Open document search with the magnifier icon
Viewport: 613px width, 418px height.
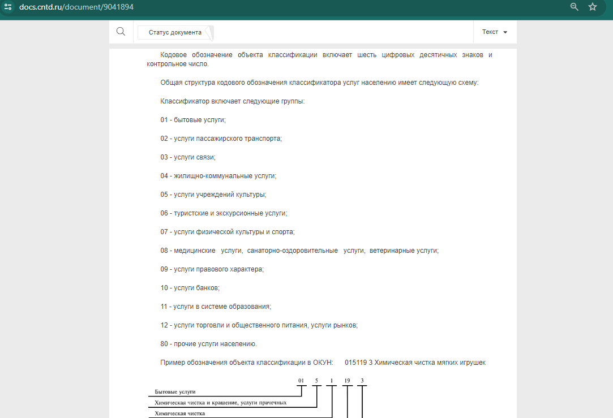click(121, 32)
